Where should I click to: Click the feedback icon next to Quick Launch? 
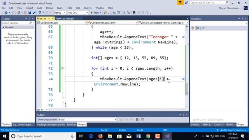pyautogui.click(x=186, y=3)
